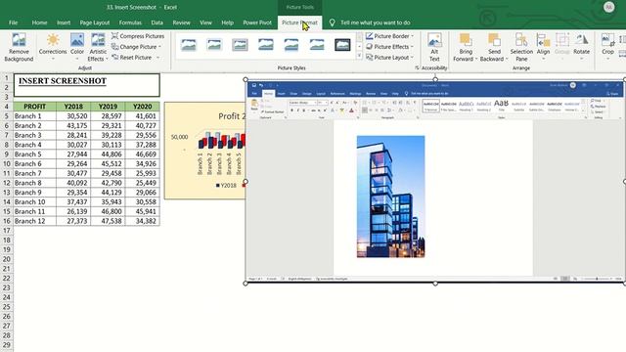Open Artistic Effects
The image size is (626, 352).
98,47
